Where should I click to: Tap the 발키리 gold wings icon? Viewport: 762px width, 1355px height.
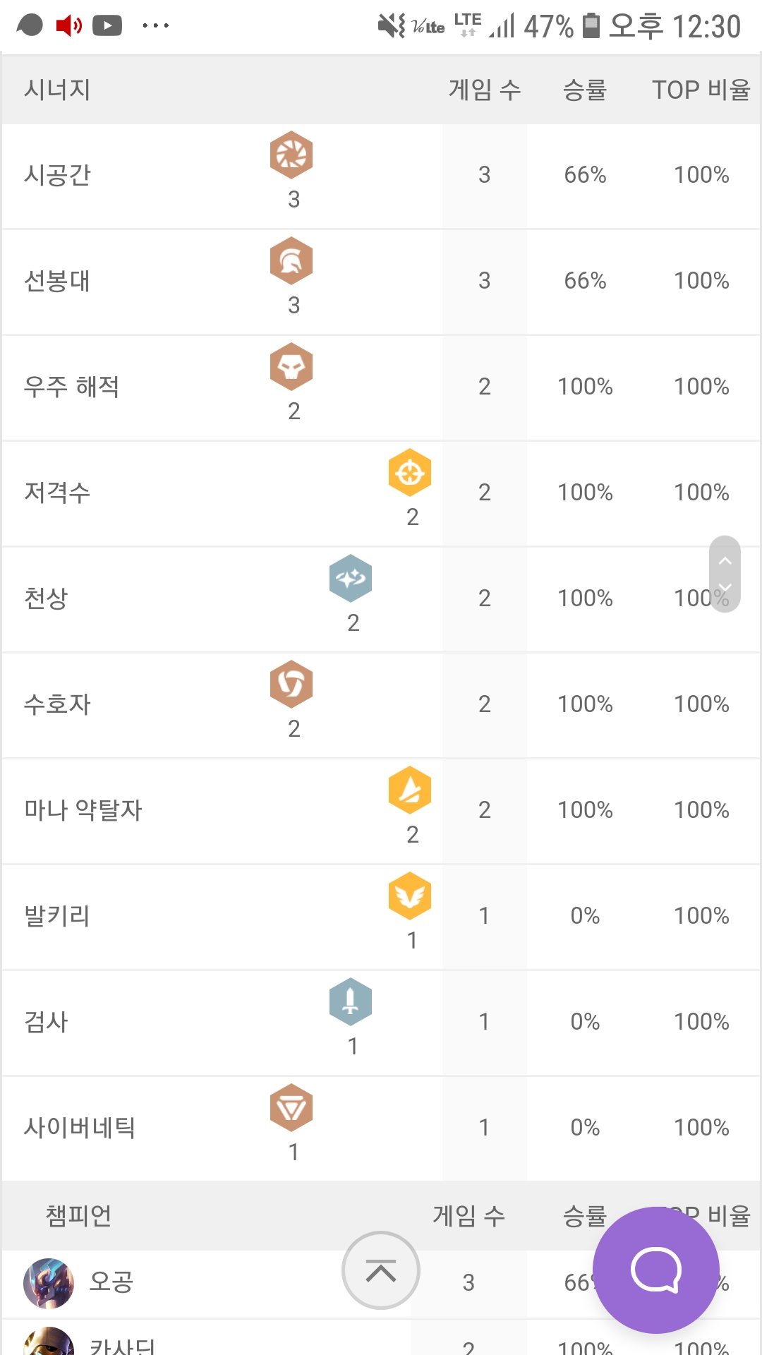coord(410,896)
